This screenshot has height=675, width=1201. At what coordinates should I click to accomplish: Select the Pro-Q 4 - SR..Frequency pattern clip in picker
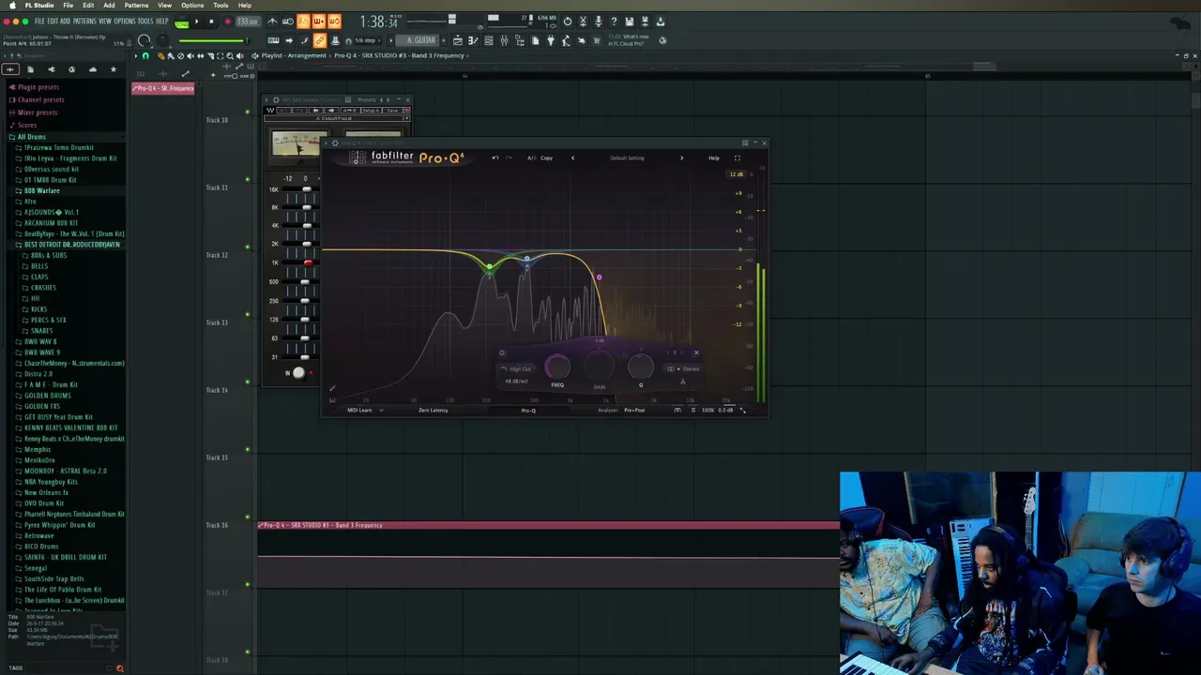pyautogui.click(x=163, y=88)
